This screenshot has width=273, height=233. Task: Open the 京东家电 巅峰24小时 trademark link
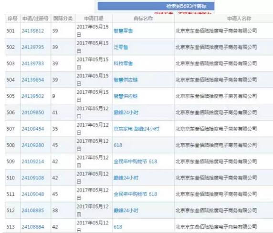coord(136,129)
